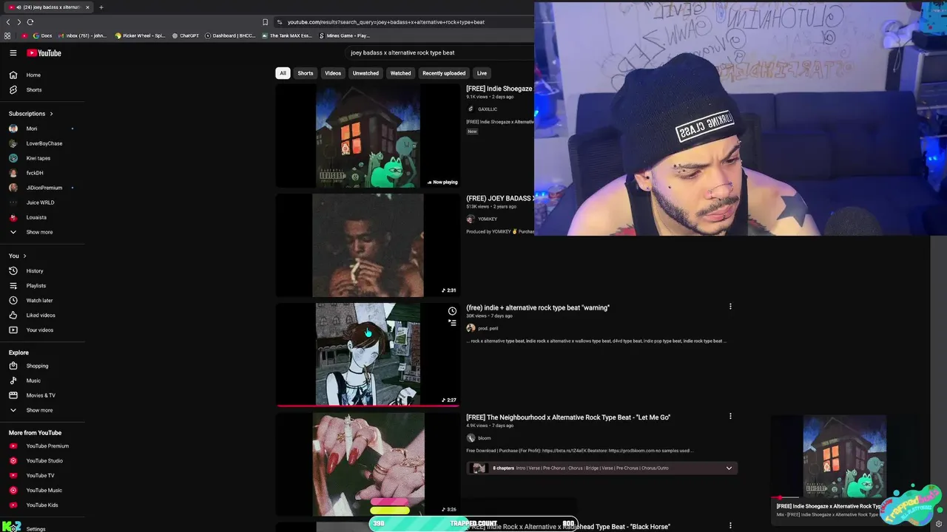Click the browser back arrow
This screenshot has height=532, width=947.
click(8, 22)
